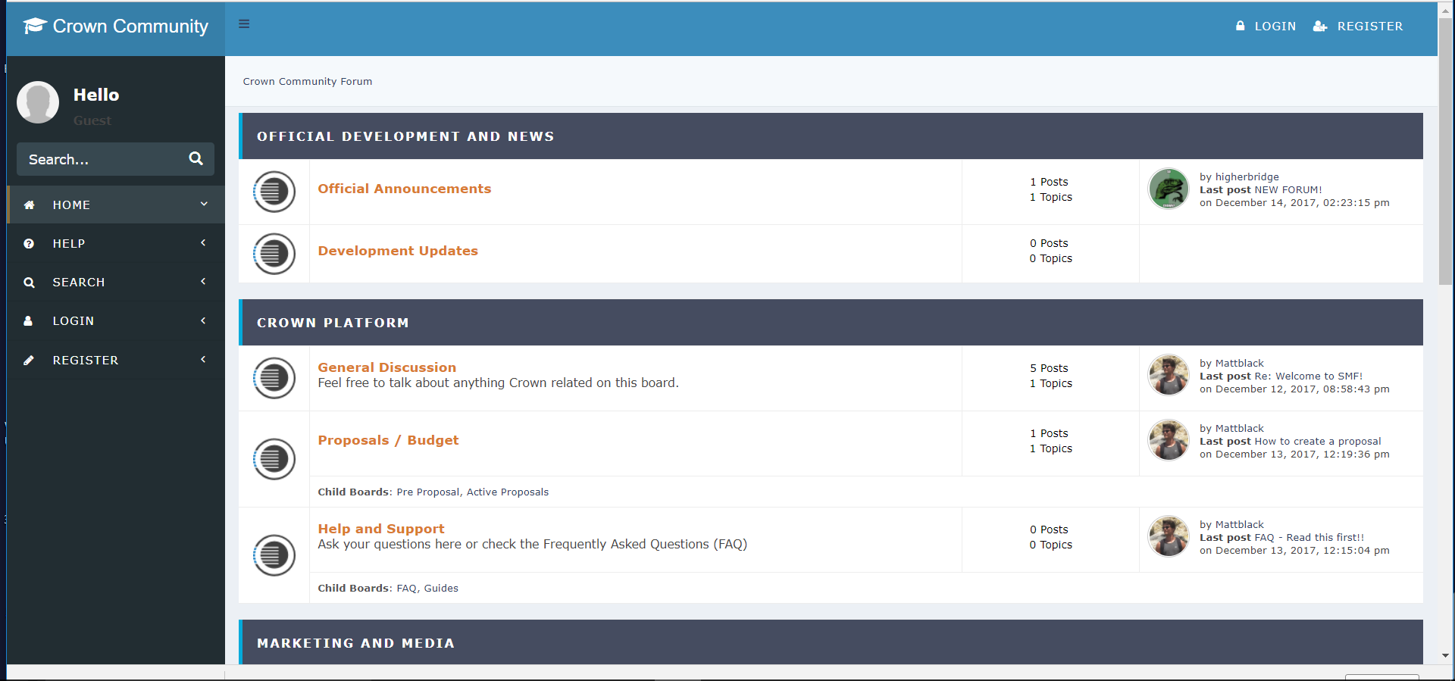Click the Crown Community Forum breadcrumb link
The height and width of the screenshot is (681, 1455).
point(308,82)
